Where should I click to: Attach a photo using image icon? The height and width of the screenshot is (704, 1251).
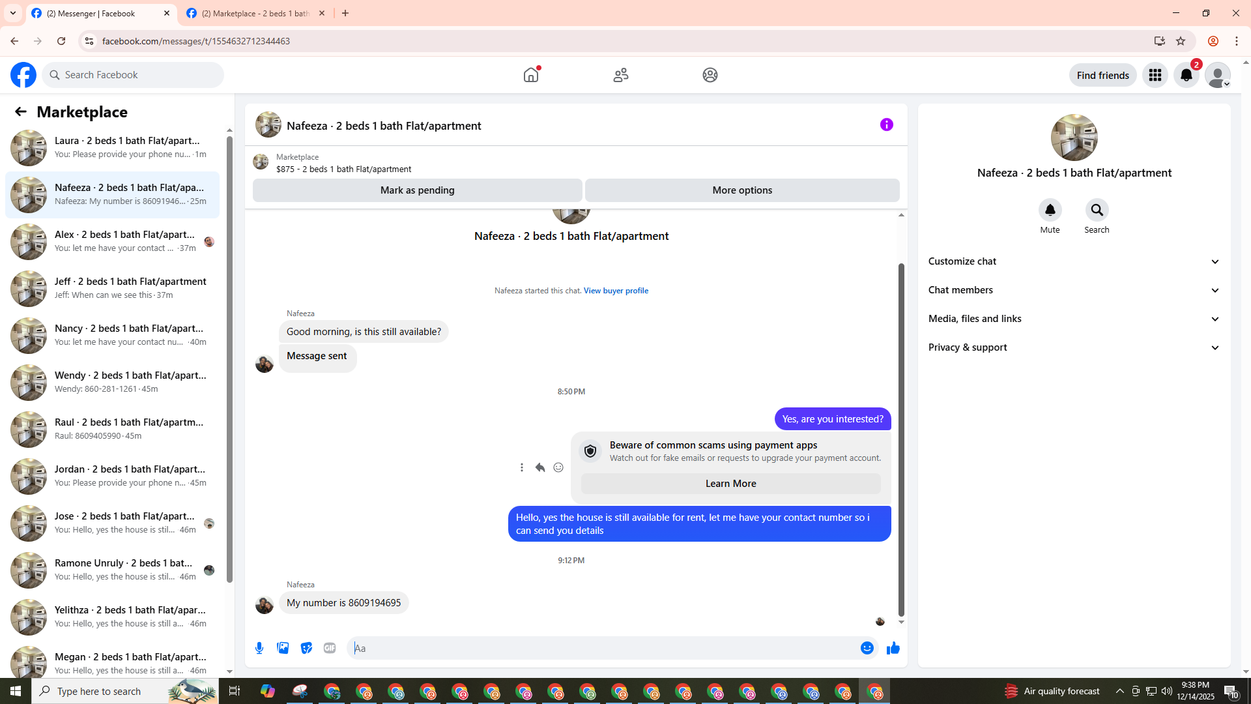(283, 648)
